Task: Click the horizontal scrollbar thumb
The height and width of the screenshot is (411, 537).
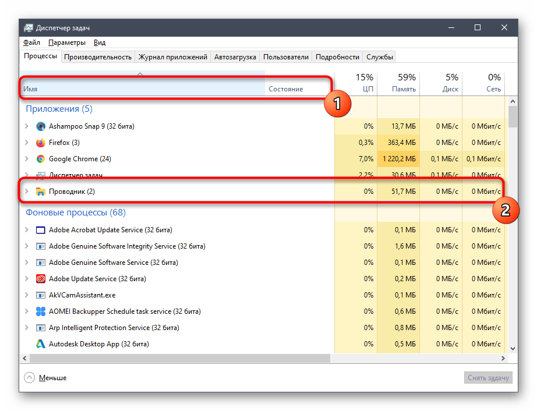Action: (180, 358)
